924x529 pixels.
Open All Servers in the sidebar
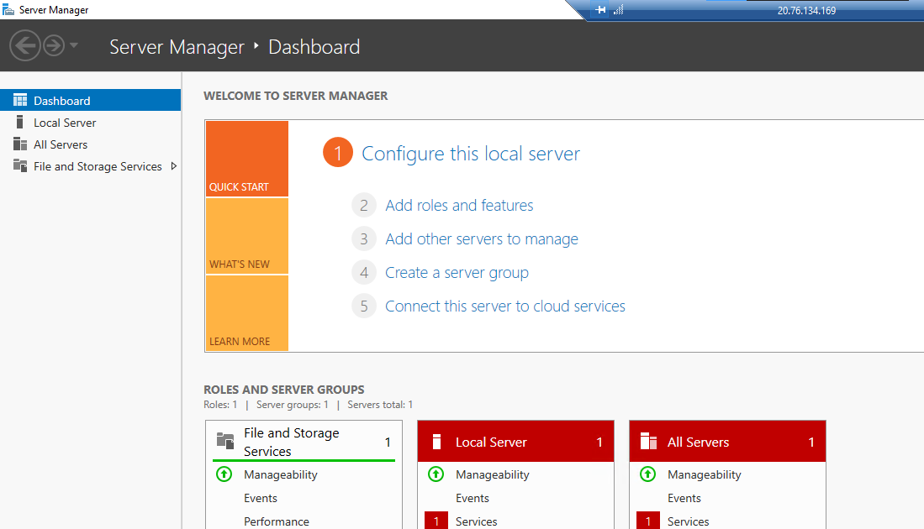(60, 144)
